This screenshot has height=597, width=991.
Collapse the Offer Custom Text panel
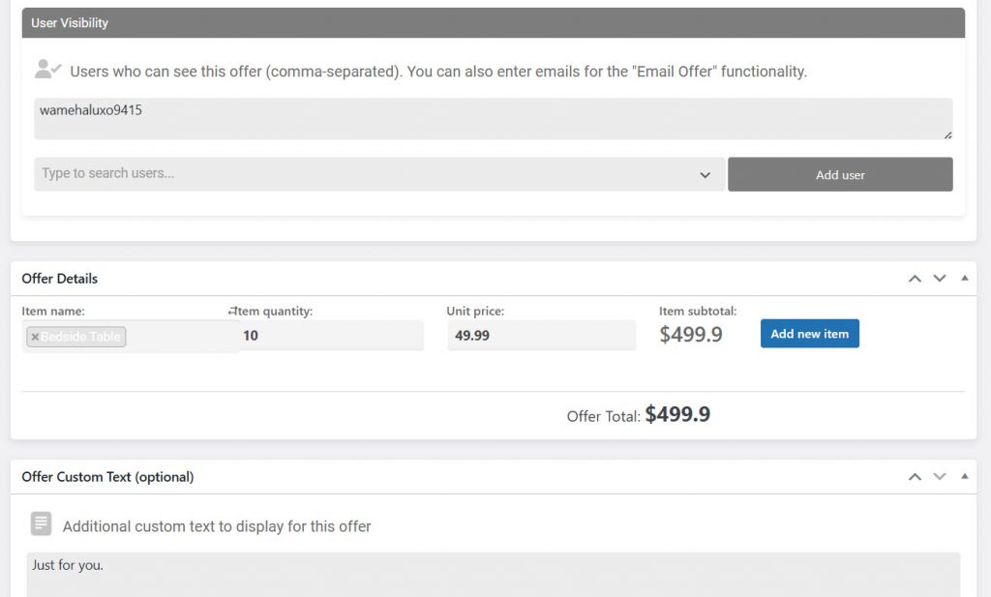(x=963, y=476)
